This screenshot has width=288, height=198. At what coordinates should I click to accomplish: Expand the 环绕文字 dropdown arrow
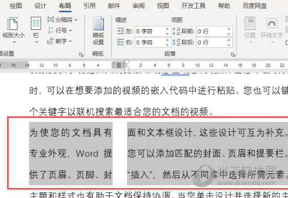(272, 42)
